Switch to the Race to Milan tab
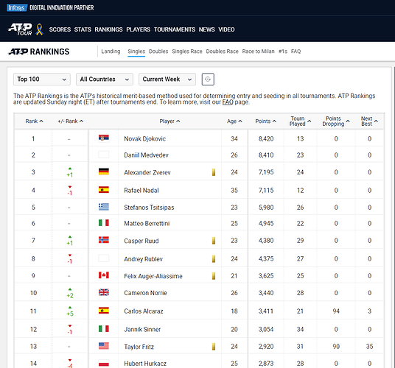Image resolution: width=395 pixels, height=368 pixels. click(x=258, y=52)
